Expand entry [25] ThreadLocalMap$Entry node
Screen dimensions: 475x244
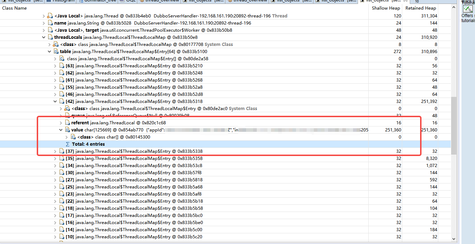click(x=55, y=187)
